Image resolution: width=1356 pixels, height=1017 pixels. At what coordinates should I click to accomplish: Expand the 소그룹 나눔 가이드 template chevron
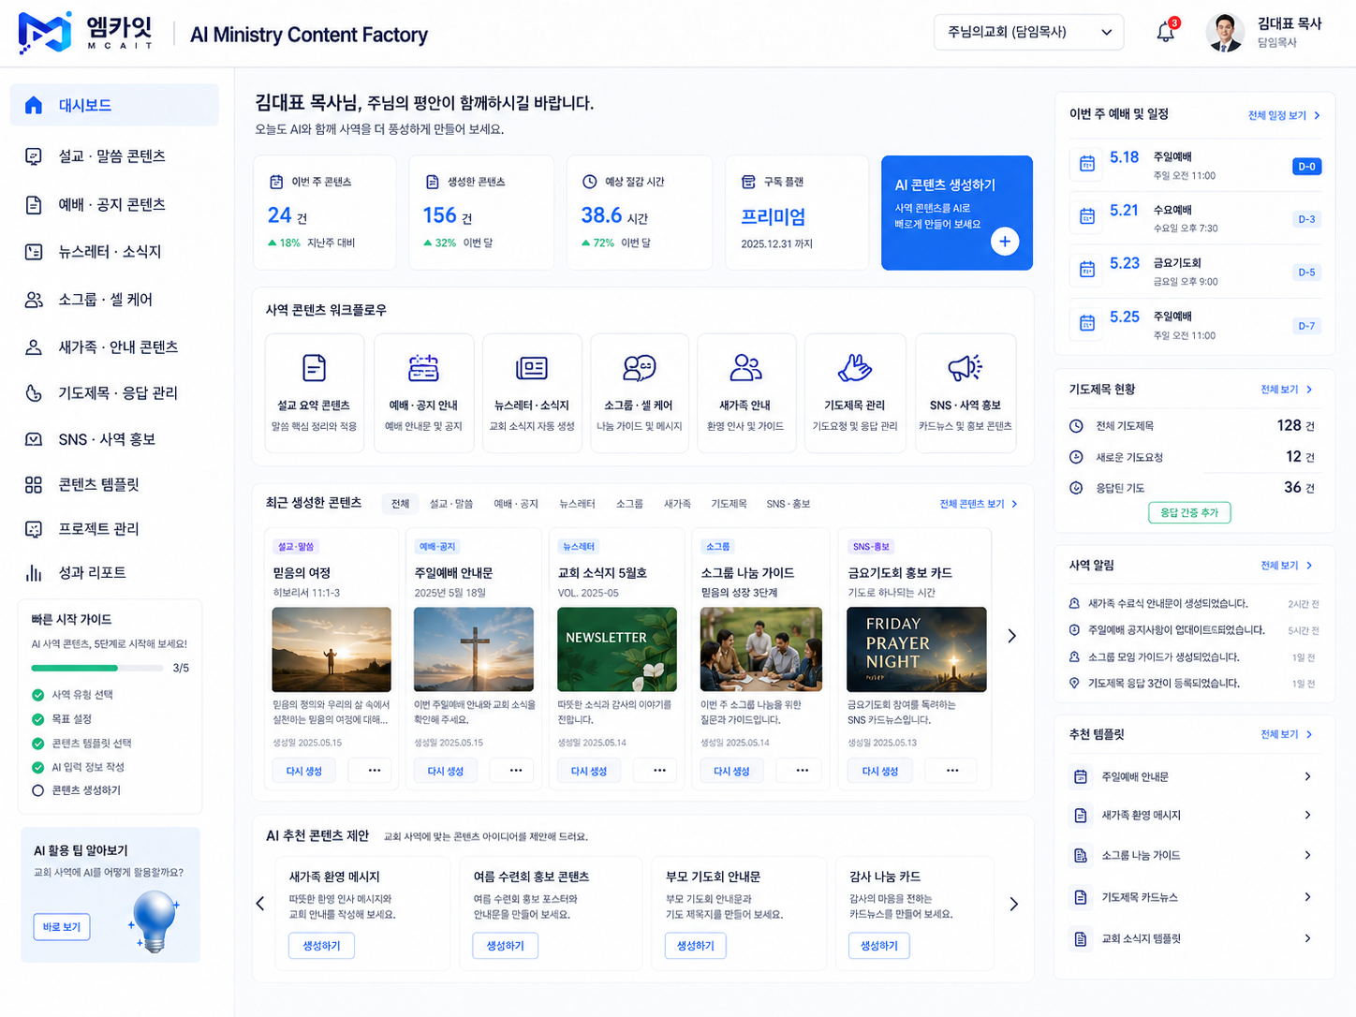tap(1307, 855)
